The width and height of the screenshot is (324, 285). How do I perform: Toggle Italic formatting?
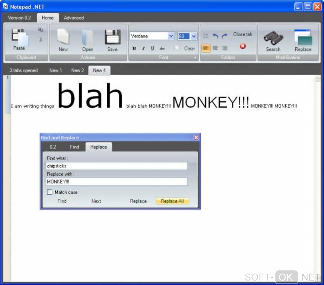(x=143, y=48)
